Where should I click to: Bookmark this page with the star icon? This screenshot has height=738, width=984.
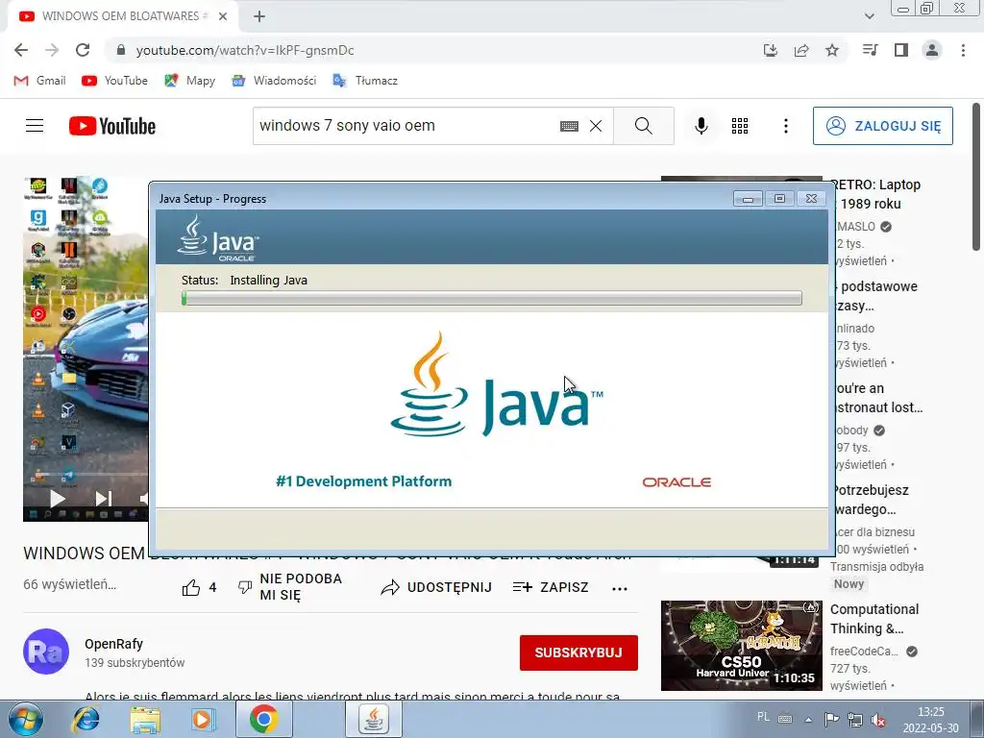click(x=832, y=50)
